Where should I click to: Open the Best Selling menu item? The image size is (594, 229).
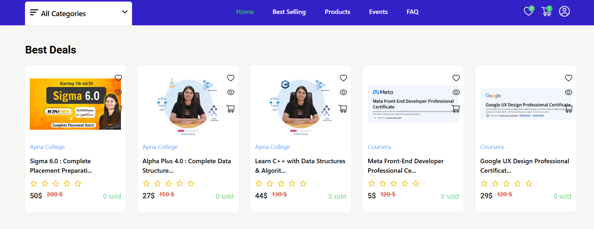(289, 12)
